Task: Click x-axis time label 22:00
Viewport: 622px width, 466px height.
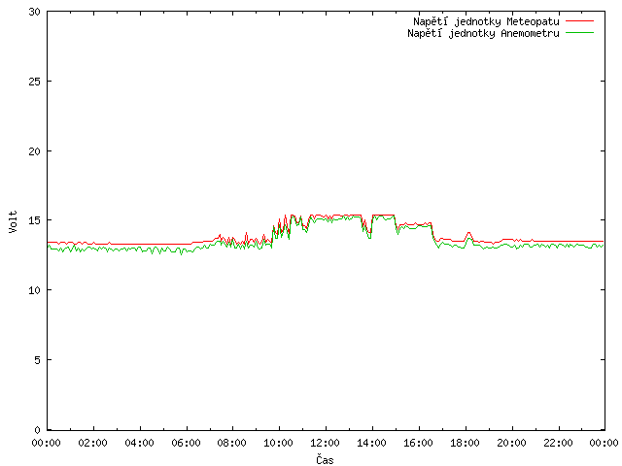Action: tap(558, 443)
